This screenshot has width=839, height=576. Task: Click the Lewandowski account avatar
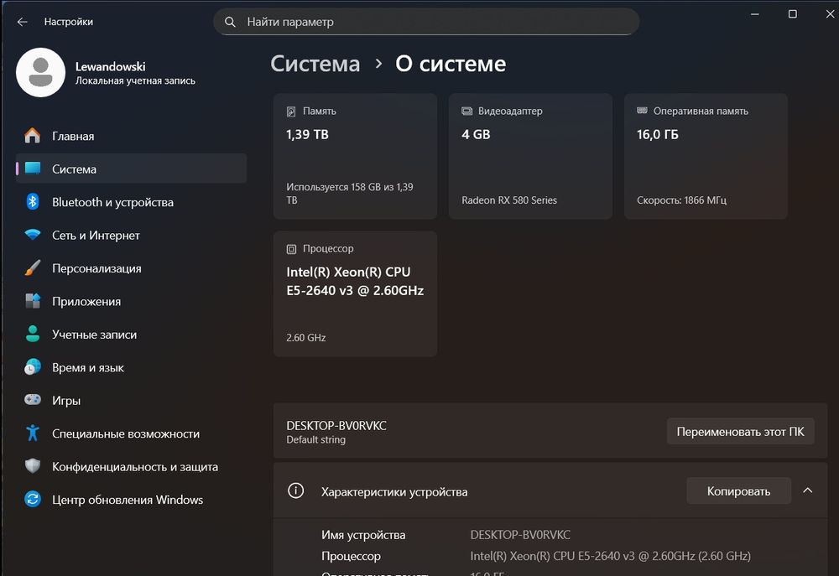click(40, 72)
